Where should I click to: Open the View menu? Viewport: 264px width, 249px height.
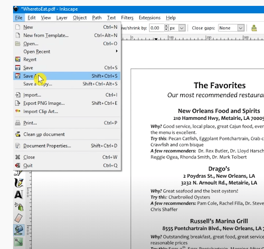(46, 18)
